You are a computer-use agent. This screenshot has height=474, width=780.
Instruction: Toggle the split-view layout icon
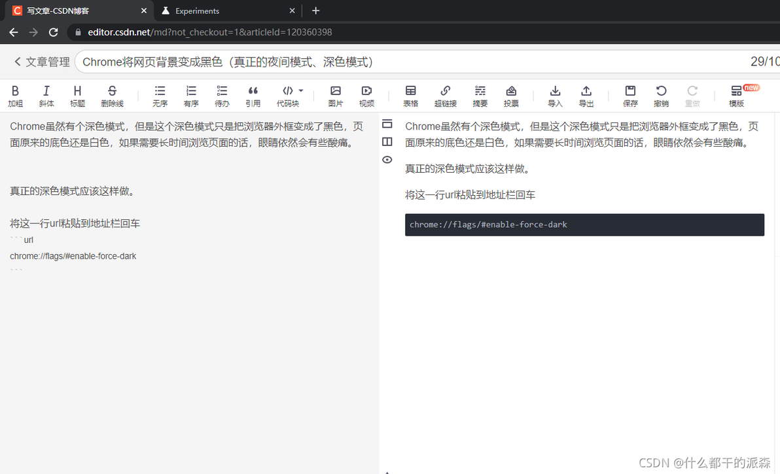click(387, 141)
